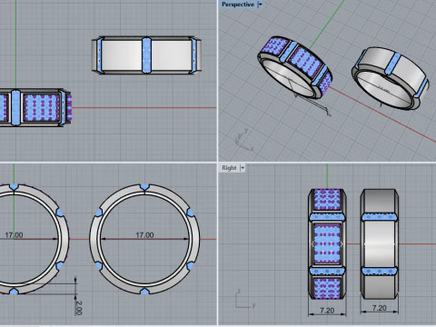Select the 7.20 width dimension under plain ring

click(379, 308)
